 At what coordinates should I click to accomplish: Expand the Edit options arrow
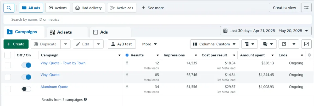pos(98,44)
